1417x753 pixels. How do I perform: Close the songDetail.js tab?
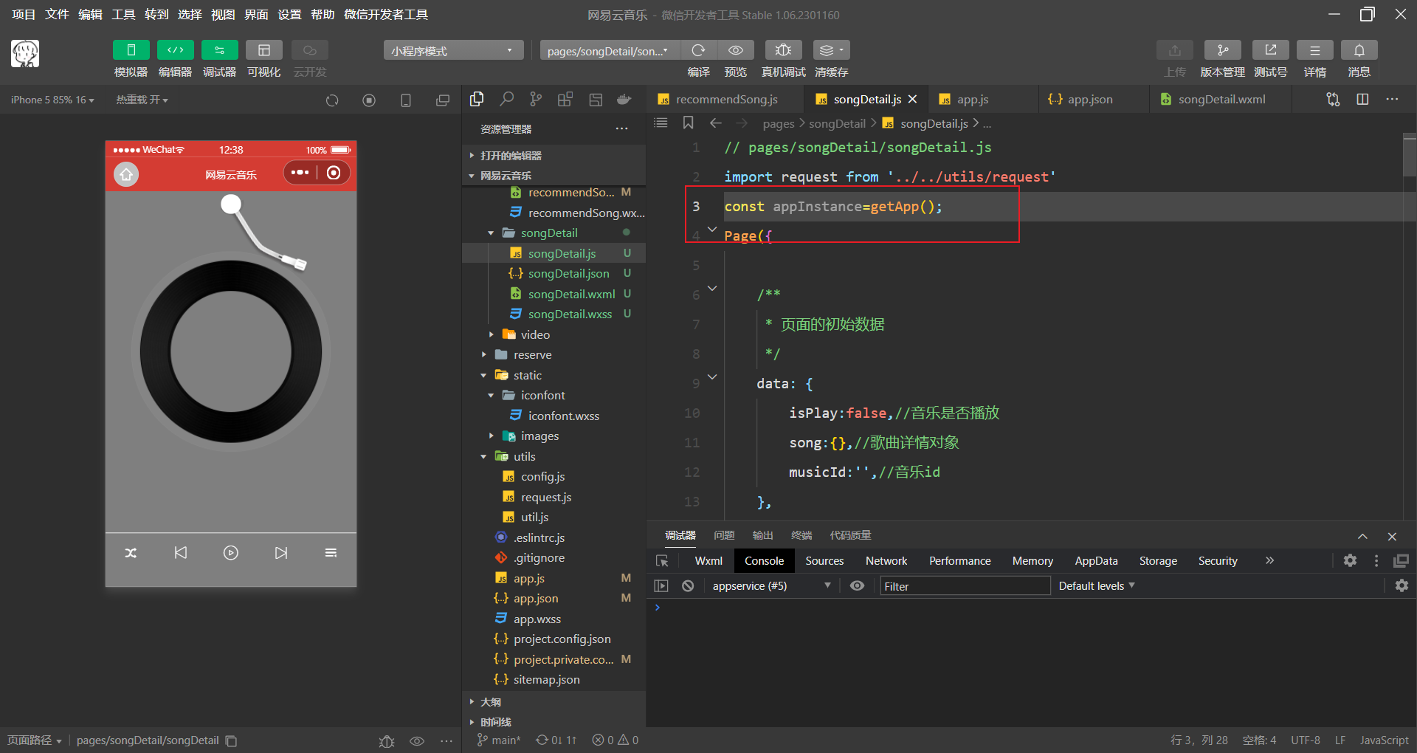coord(913,99)
